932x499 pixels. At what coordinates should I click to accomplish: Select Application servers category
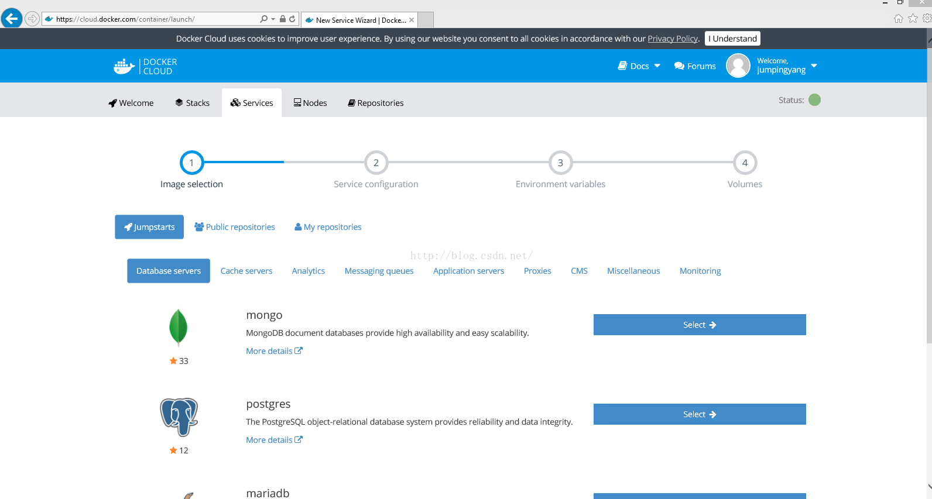point(469,271)
